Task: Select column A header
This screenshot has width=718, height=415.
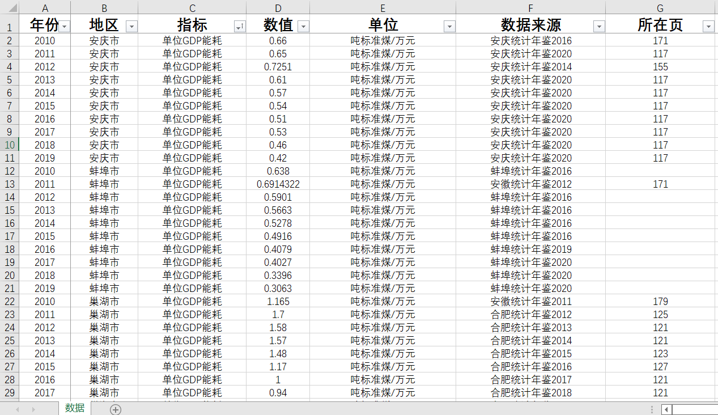Action: 45,8
